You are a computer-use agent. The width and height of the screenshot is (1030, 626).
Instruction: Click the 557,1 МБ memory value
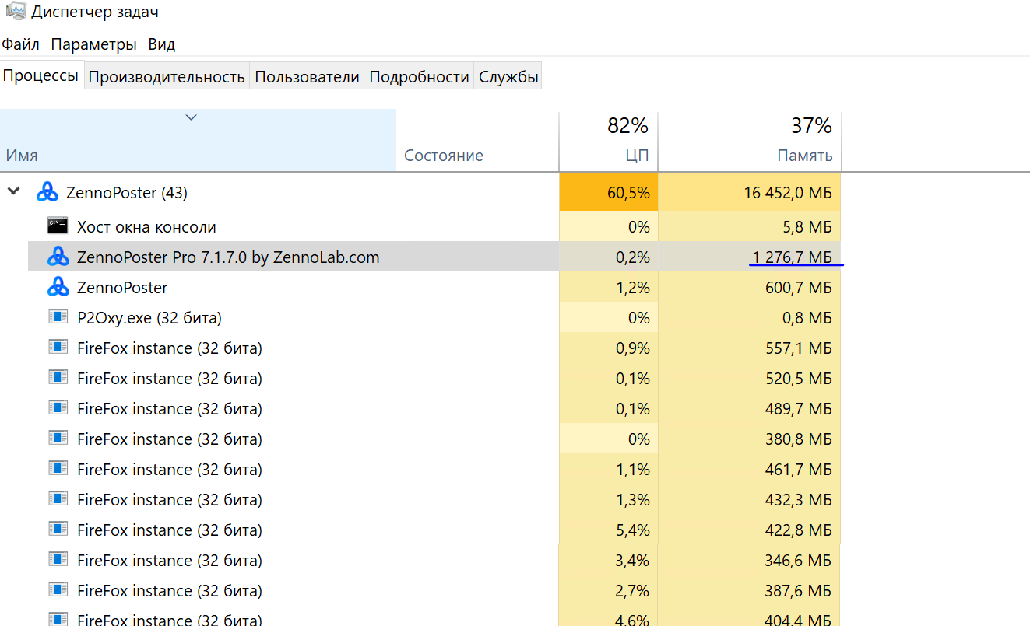pos(799,348)
